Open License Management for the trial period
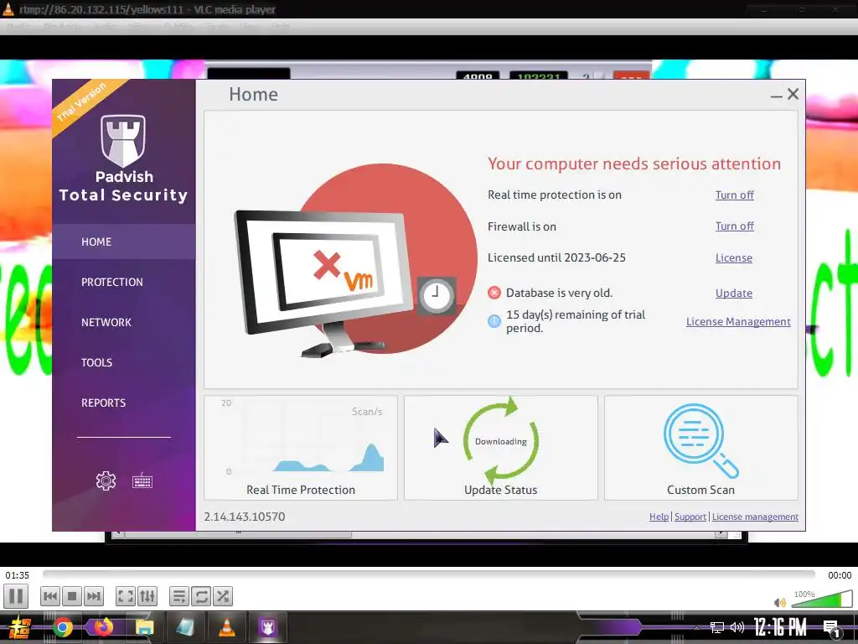 (x=738, y=321)
